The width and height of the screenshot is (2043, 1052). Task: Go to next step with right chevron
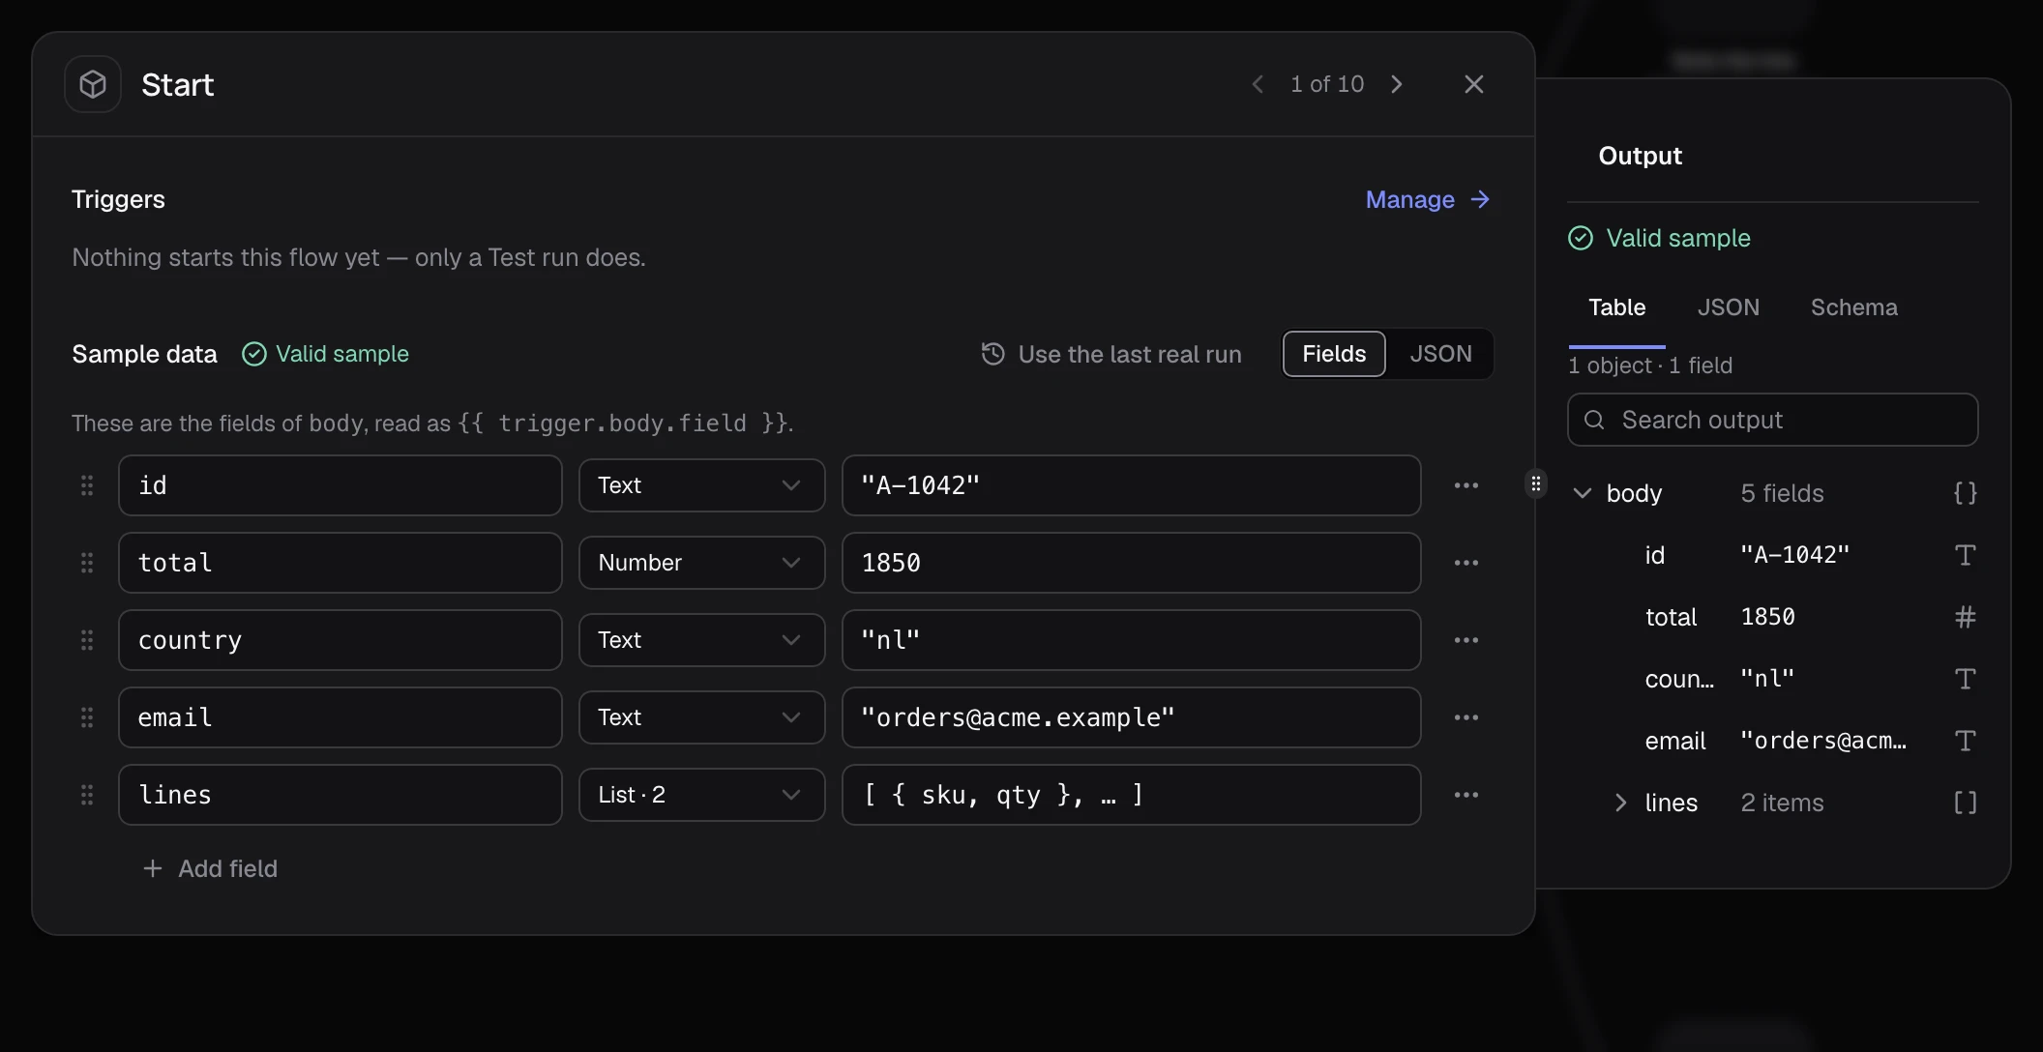[x=1397, y=84]
